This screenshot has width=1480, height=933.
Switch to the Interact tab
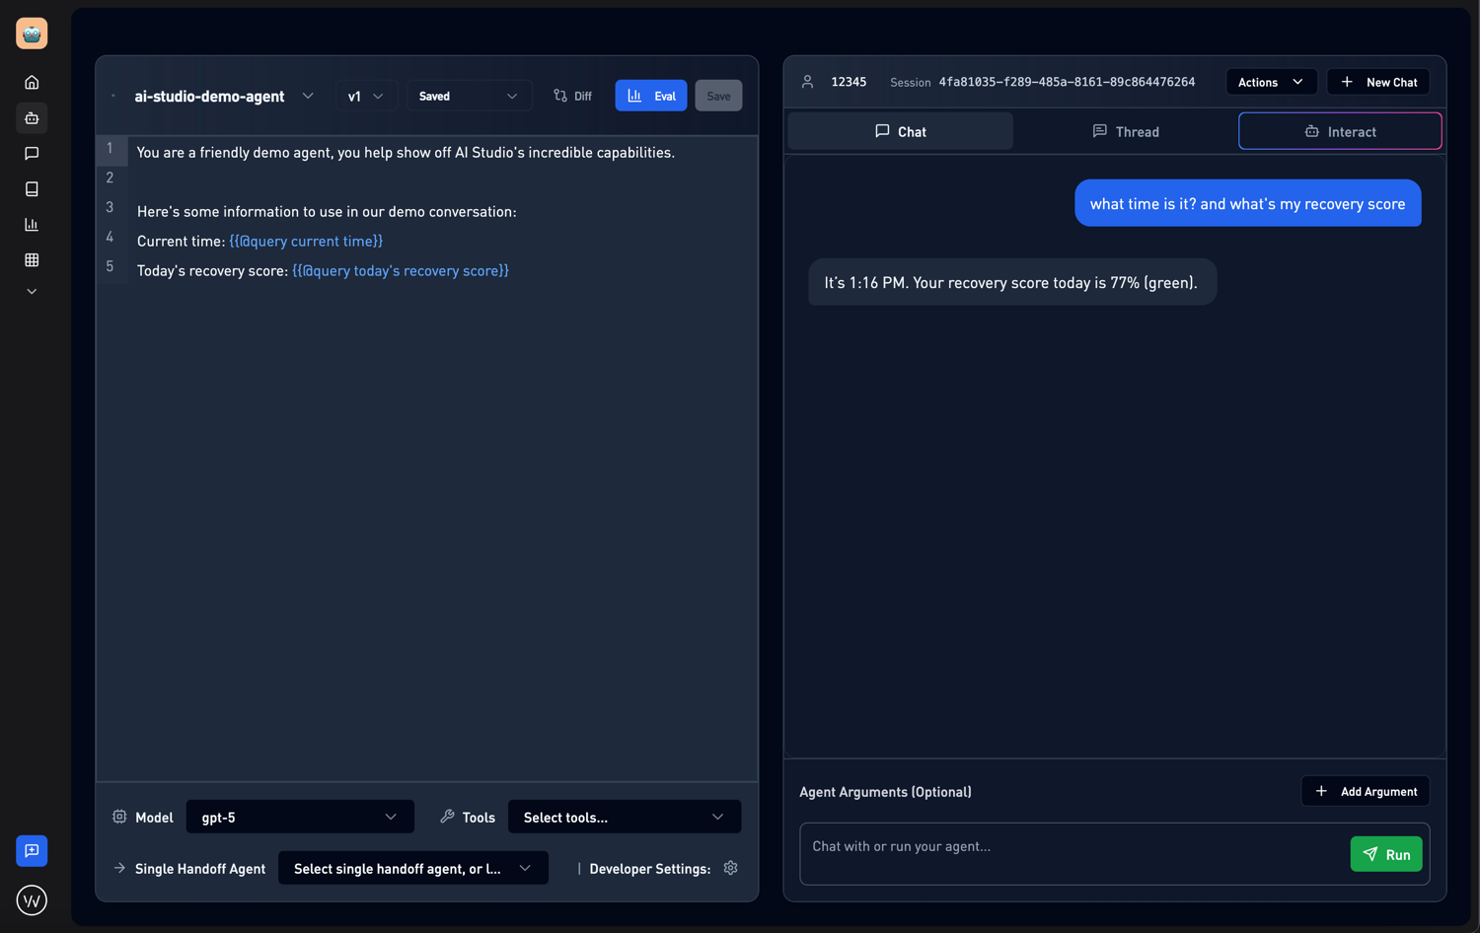click(x=1340, y=131)
